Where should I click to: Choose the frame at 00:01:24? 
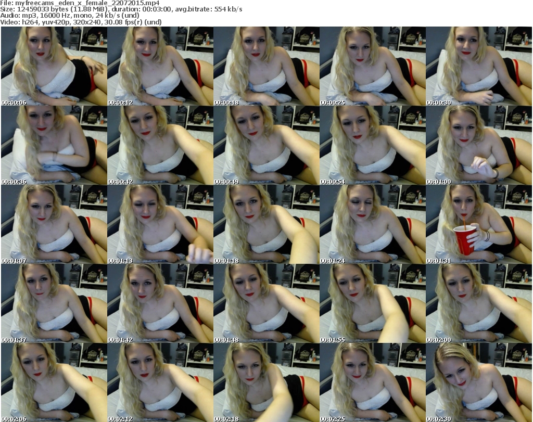(x=373, y=225)
